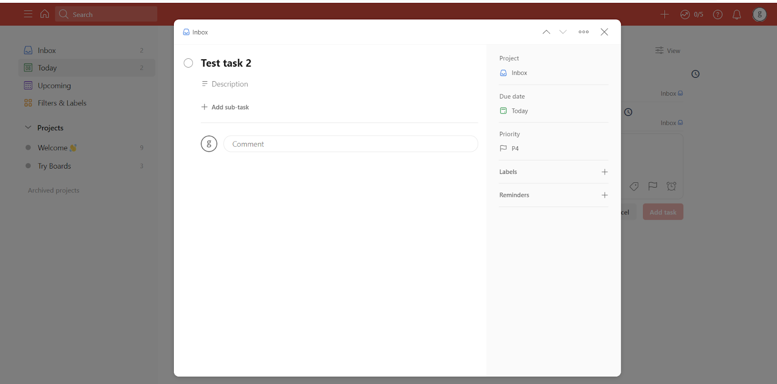The image size is (777, 384).
Task: Go to next task with down chevron
Action: click(563, 32)
